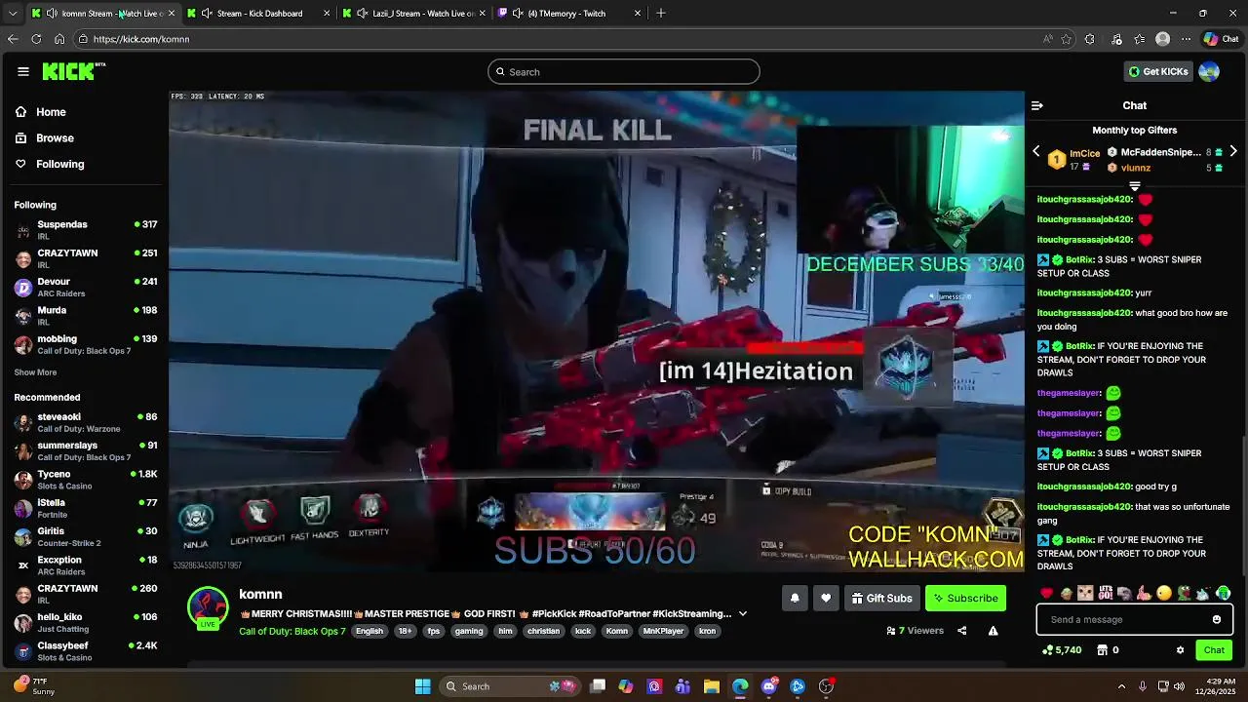Open File Explorer from taskbar
This screenshot has height=702, width=1248.
click(712, 686)
